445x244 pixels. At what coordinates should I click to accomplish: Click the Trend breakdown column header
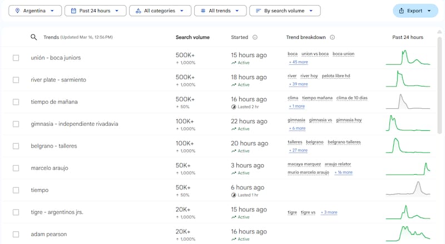coord(305,37)
